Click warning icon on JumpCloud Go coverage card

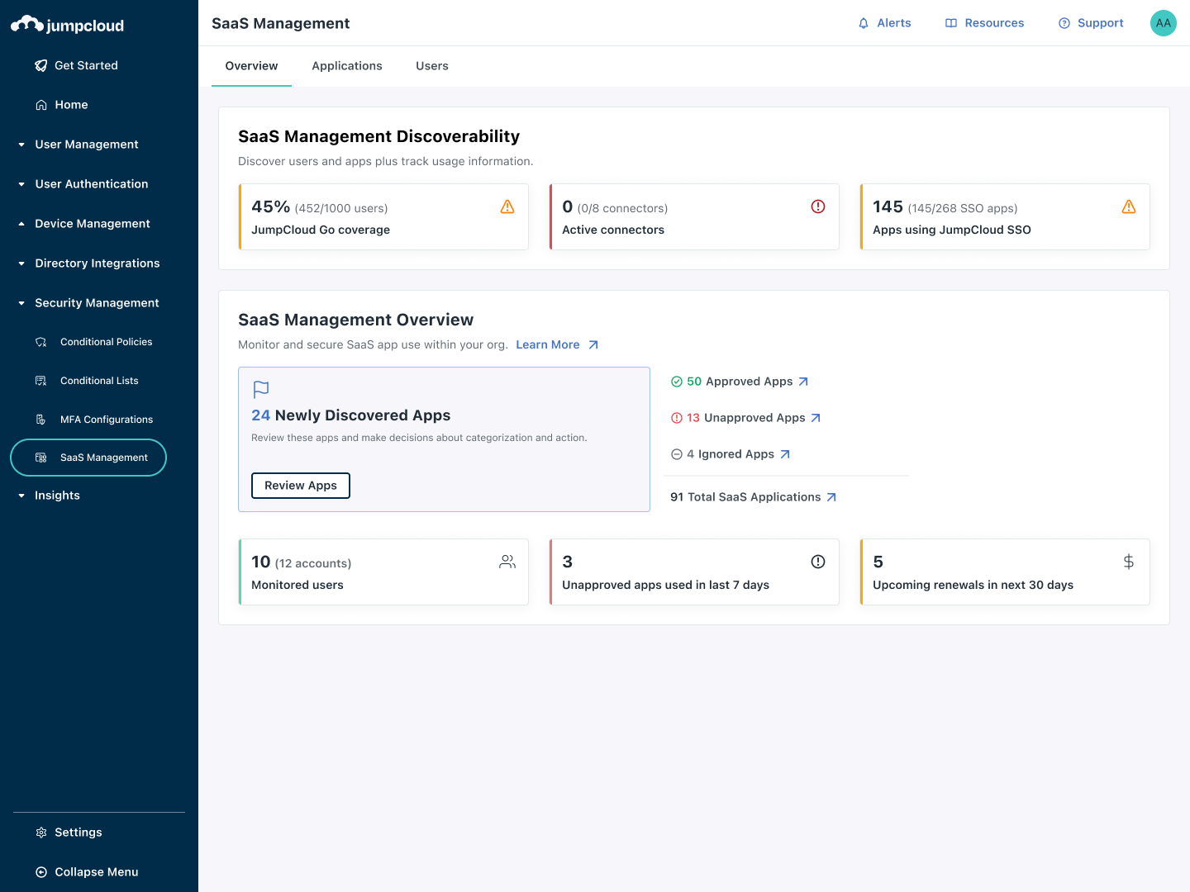(507, 206)
